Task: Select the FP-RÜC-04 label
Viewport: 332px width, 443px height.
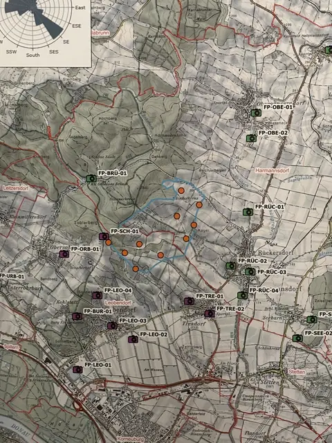Action: pyautogui.click(x=264, y=290)
